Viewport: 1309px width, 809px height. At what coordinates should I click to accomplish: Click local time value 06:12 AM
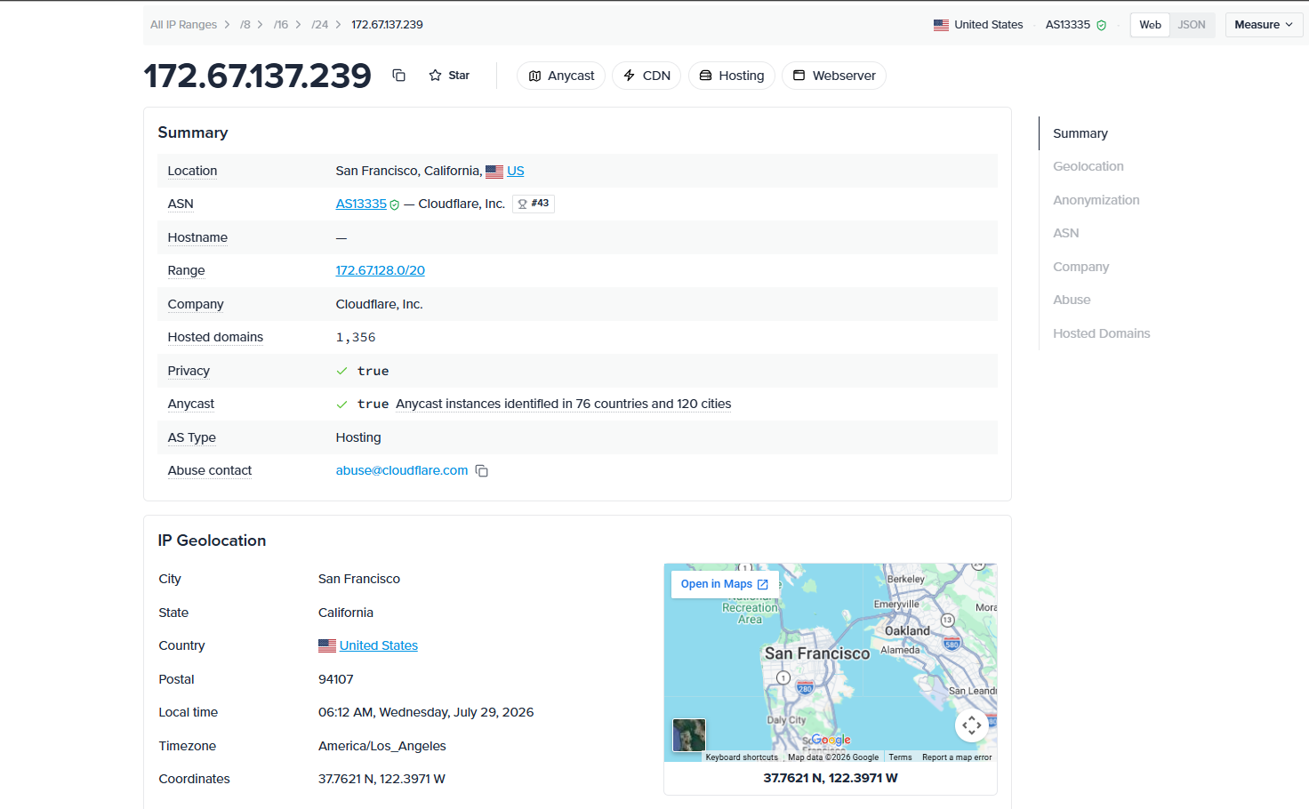[x=426, y=712]
